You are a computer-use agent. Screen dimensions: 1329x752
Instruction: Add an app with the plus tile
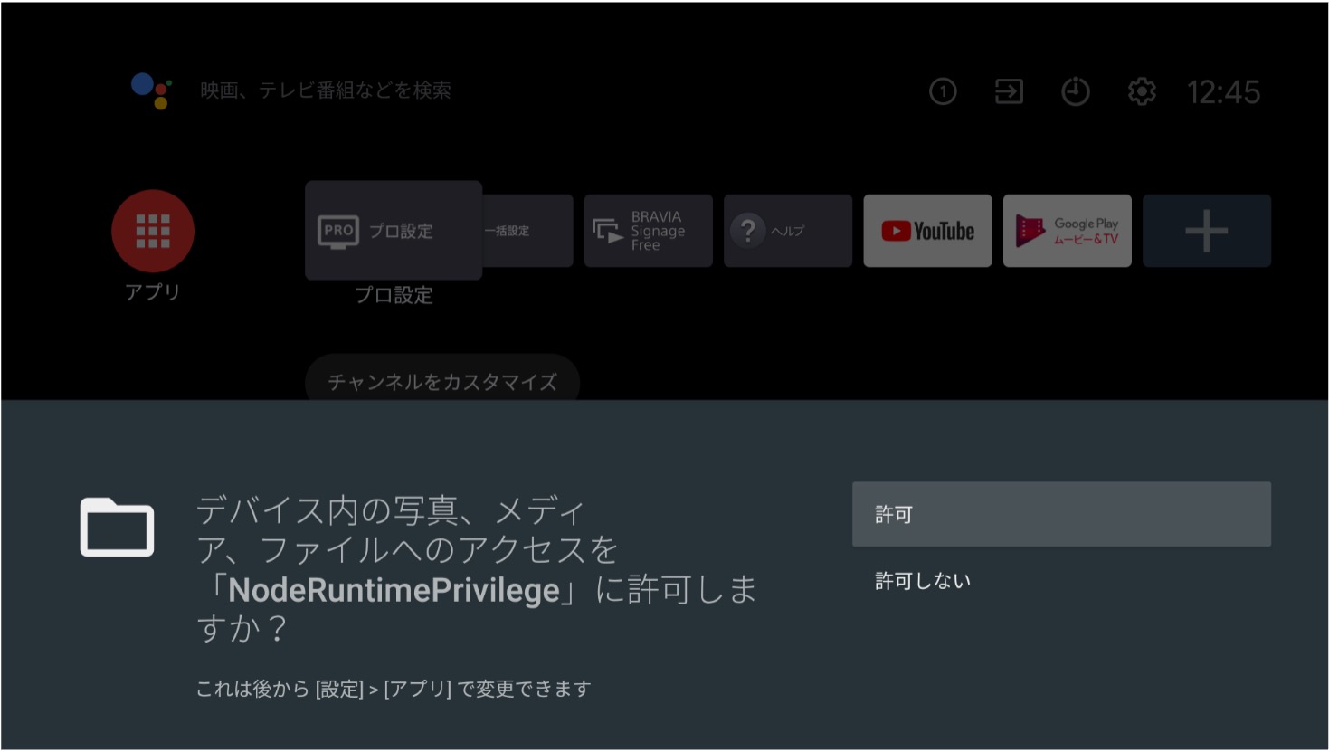(x=1206, y=231)
